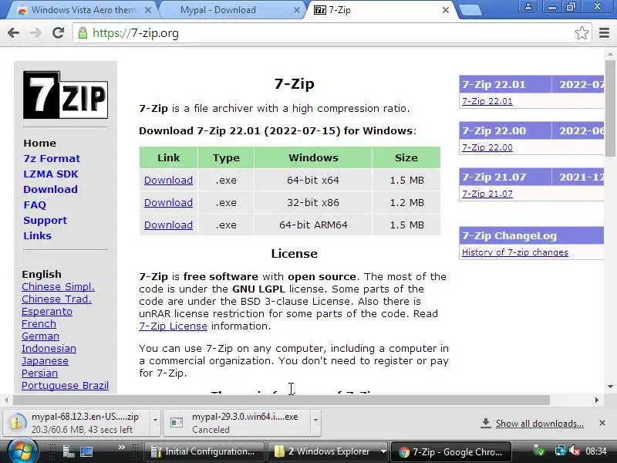Switch language to French
617x463 pixels.
(x=39, y=323)
